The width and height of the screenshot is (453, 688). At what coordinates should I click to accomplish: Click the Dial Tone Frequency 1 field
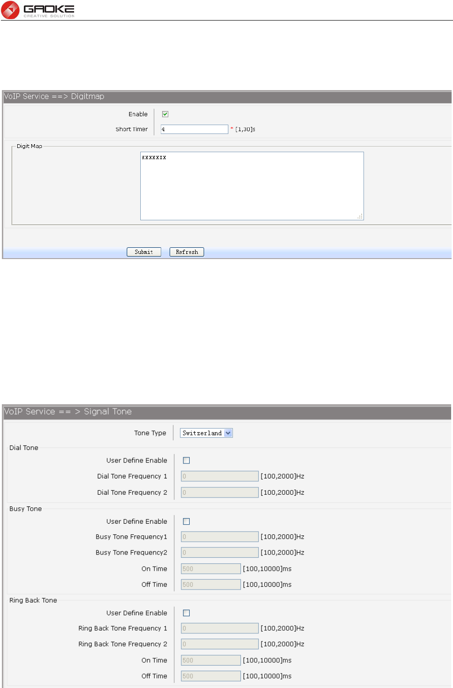[x=220, y=476]
